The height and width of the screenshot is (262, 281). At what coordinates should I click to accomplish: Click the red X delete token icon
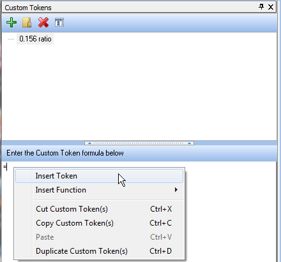click(43, 22)
